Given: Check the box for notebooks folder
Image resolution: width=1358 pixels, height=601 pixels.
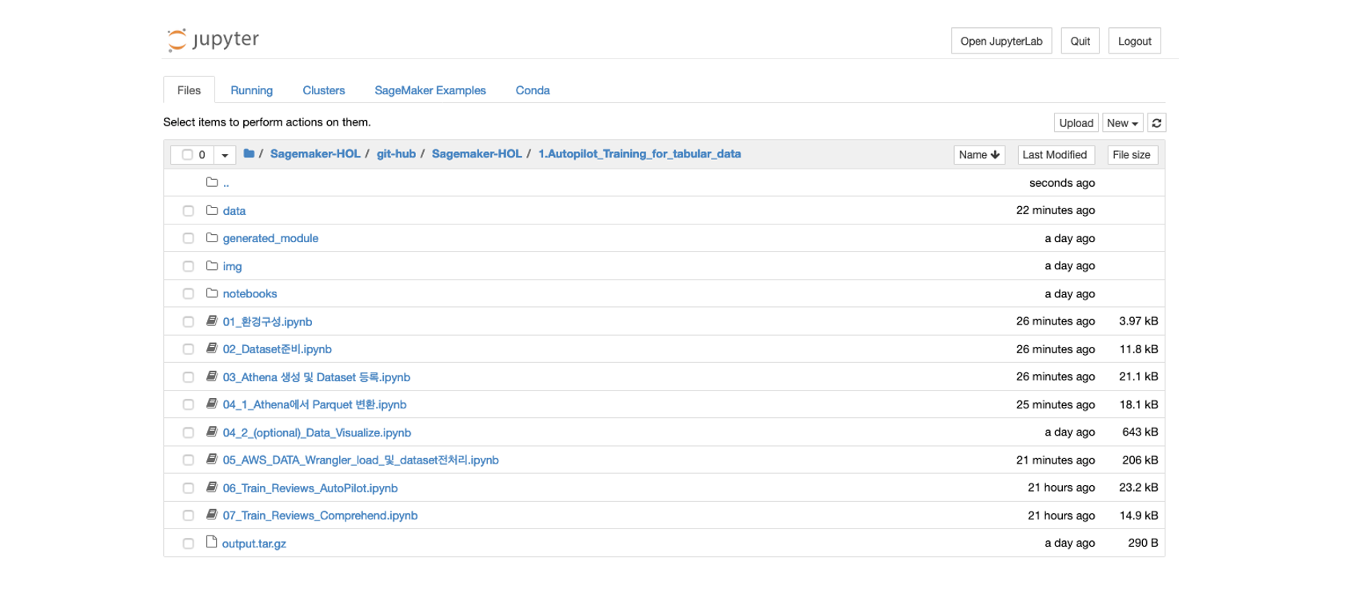Looking at the screenshot, I should (188, 294).
